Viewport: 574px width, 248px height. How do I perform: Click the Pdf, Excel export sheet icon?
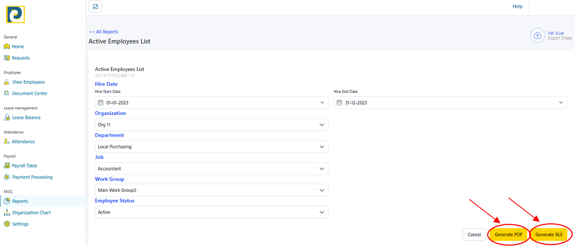tap(537, 36)
